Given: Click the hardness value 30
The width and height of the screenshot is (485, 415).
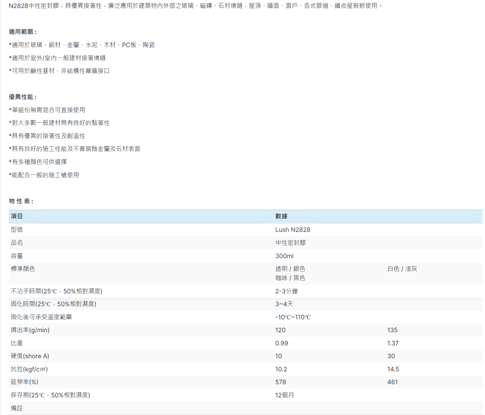Looking at the screenshot, I should 391,356.
